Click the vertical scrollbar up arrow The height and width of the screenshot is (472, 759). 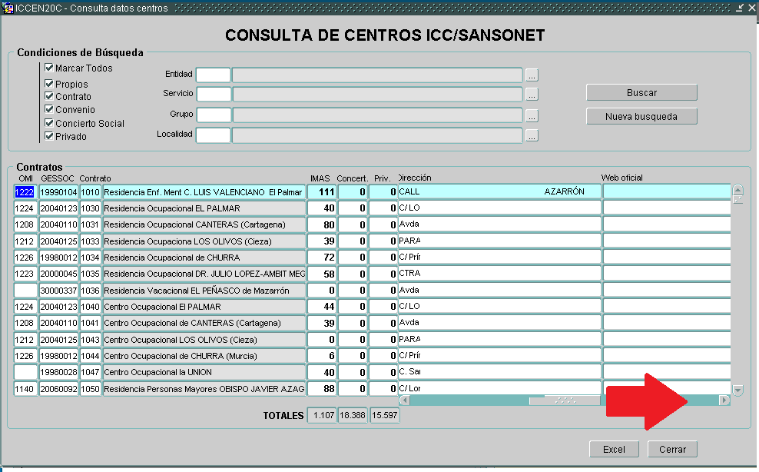pos(738,190)
